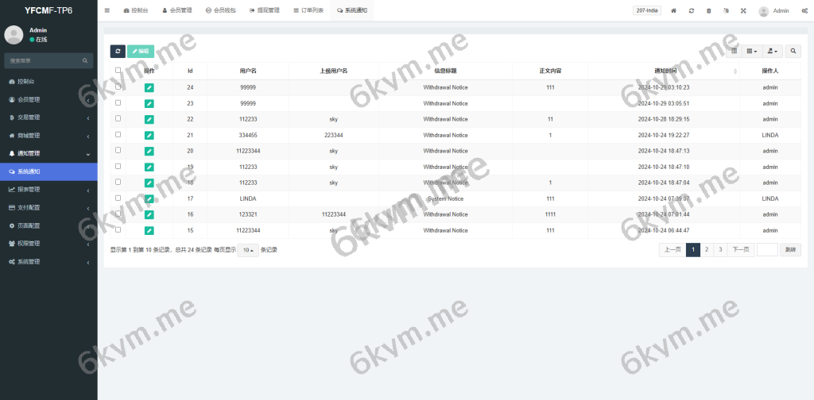Viewport: 814px width, 400px height.
Task: Expand 会员管理 in the left sidebar
Action: point(48,99)
